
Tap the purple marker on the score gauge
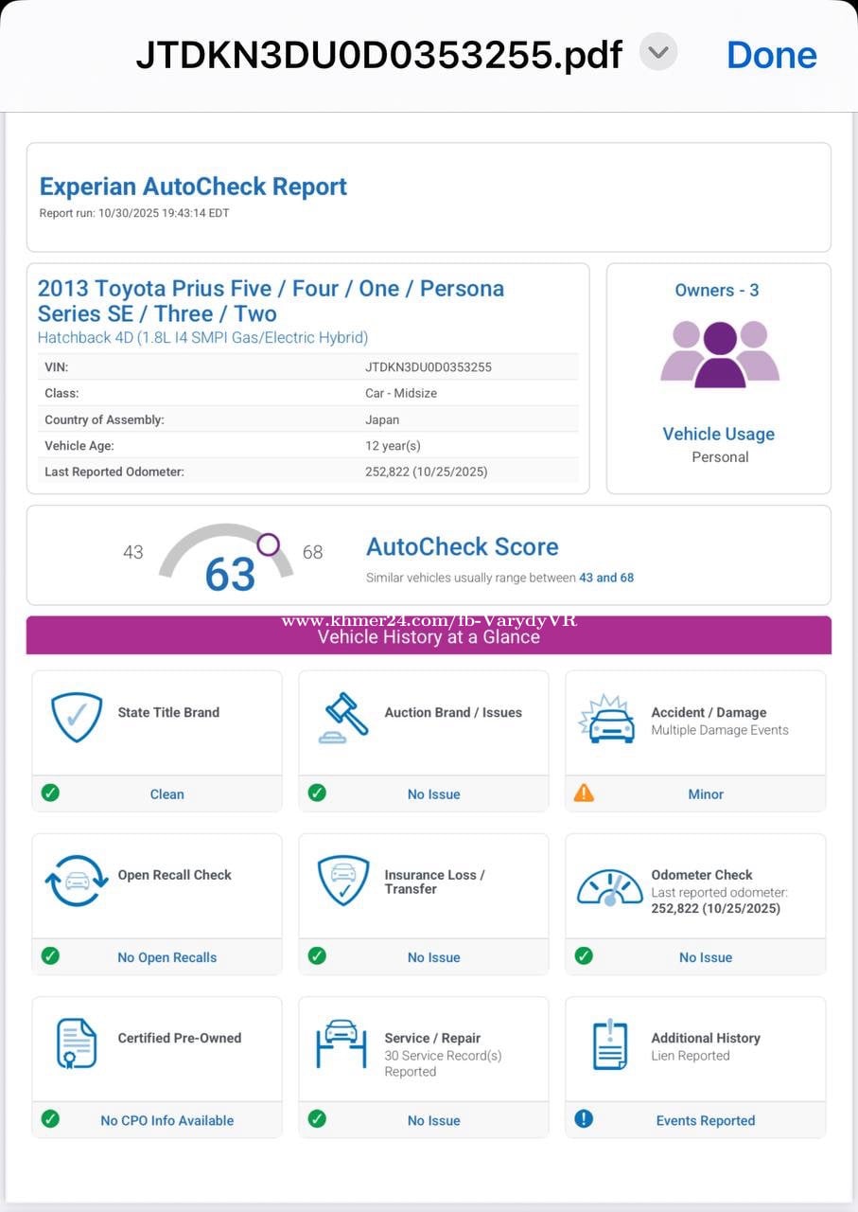[269, 544]
